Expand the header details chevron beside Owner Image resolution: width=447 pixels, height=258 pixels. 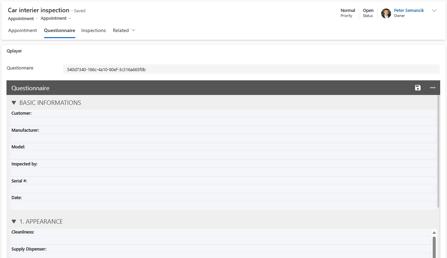[434, 11]
